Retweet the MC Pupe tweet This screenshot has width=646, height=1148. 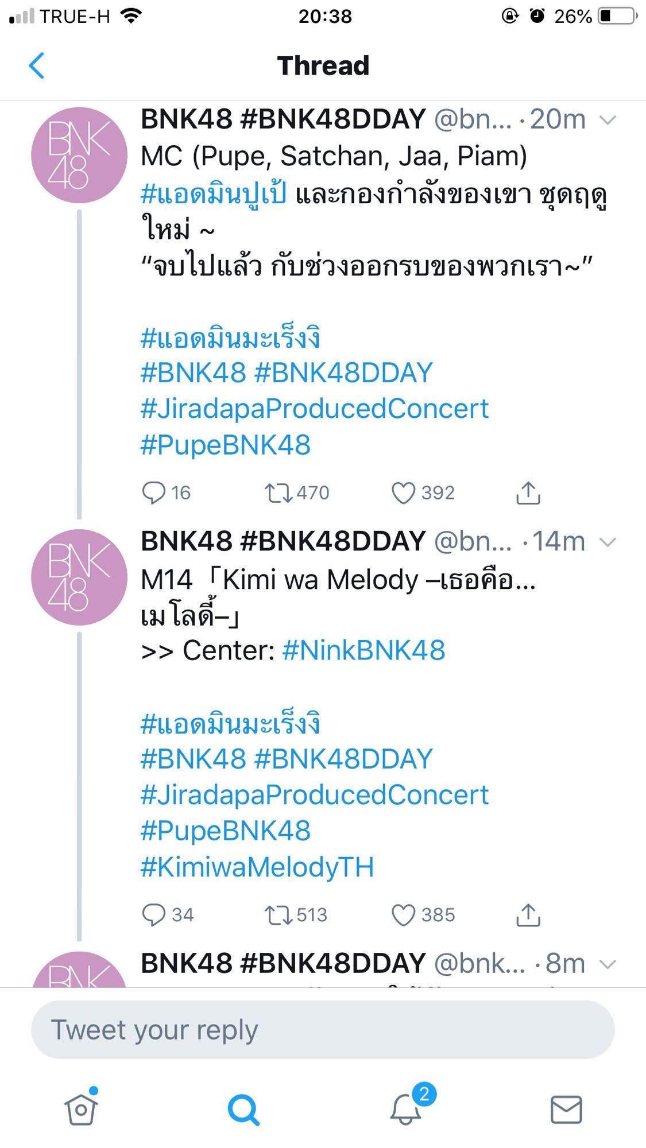click(x=278, y=493)
